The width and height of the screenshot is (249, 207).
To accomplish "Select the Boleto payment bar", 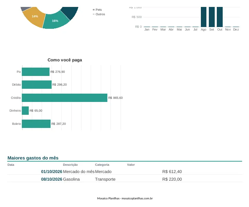I will (x=36, y=124).
